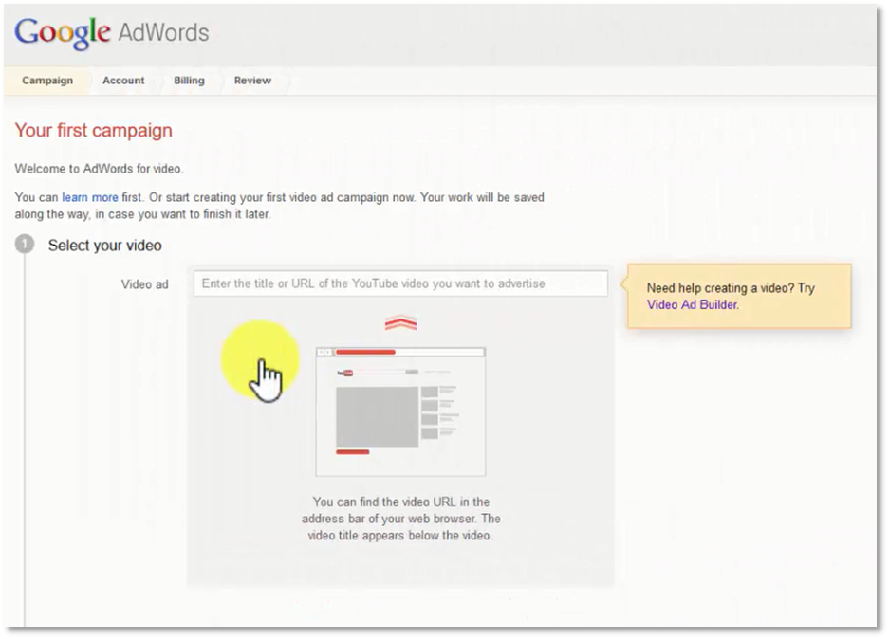Click the 'Select your video' step title
889x639 pixels.
click(105, 246)
